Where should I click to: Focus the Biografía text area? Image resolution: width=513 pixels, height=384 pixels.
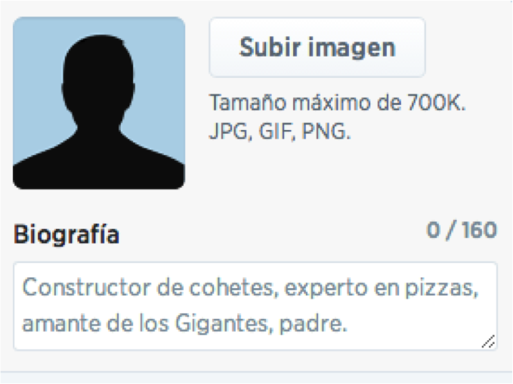tap(255, 306)
